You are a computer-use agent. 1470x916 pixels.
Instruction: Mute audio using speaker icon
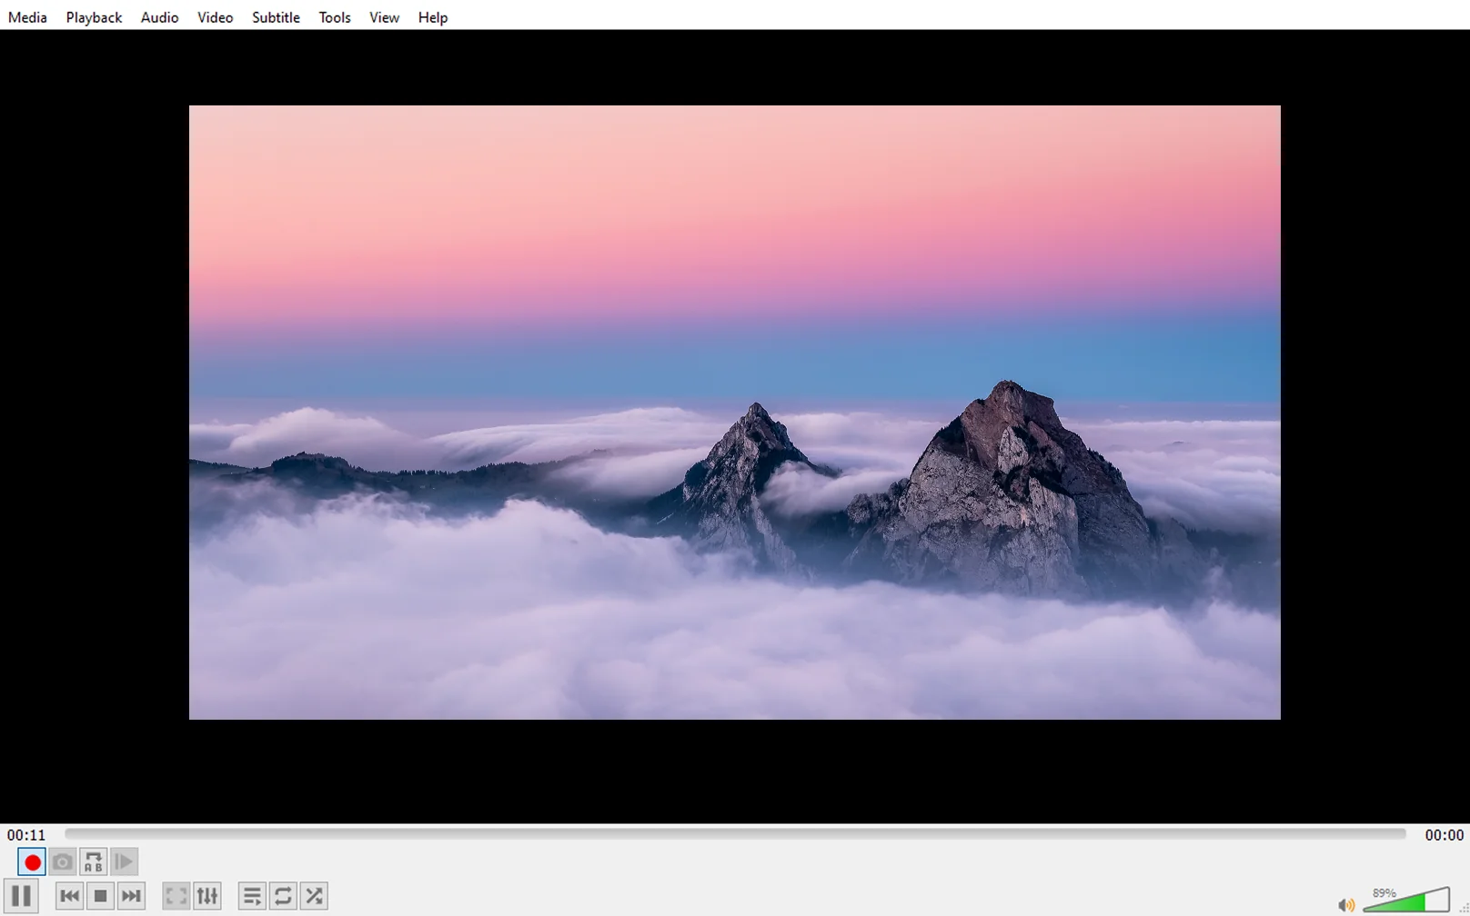coord(1345,904)
